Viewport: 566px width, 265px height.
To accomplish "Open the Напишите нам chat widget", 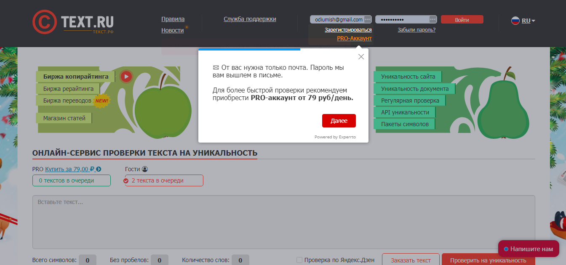I will [529, 249].
